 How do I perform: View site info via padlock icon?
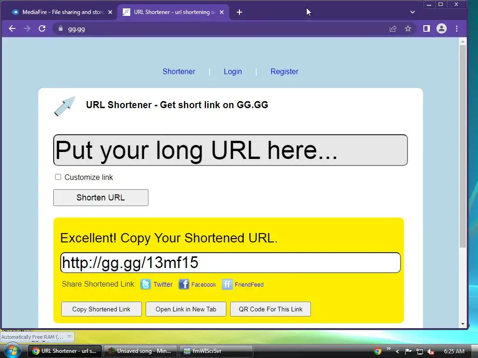click(x=61, y=28)
